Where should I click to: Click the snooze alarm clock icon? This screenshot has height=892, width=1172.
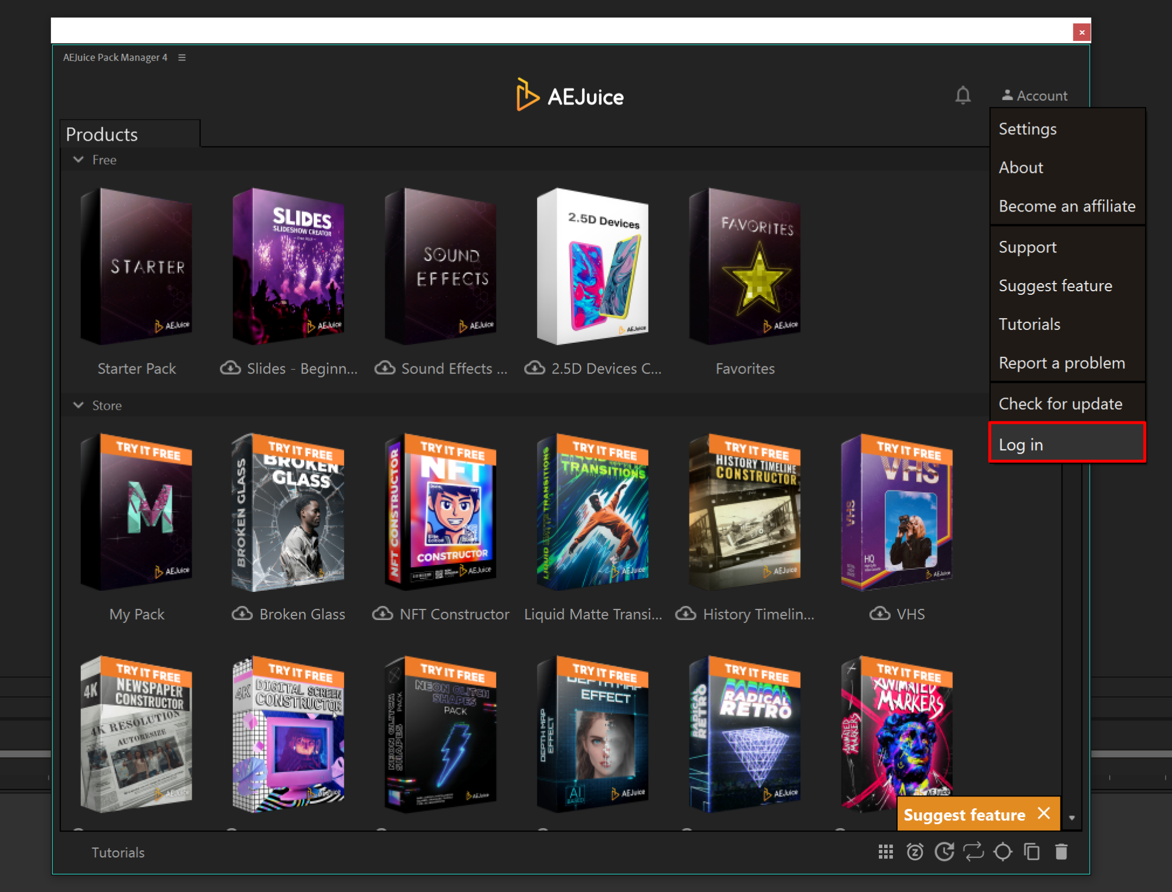click(x=915, y=852)
